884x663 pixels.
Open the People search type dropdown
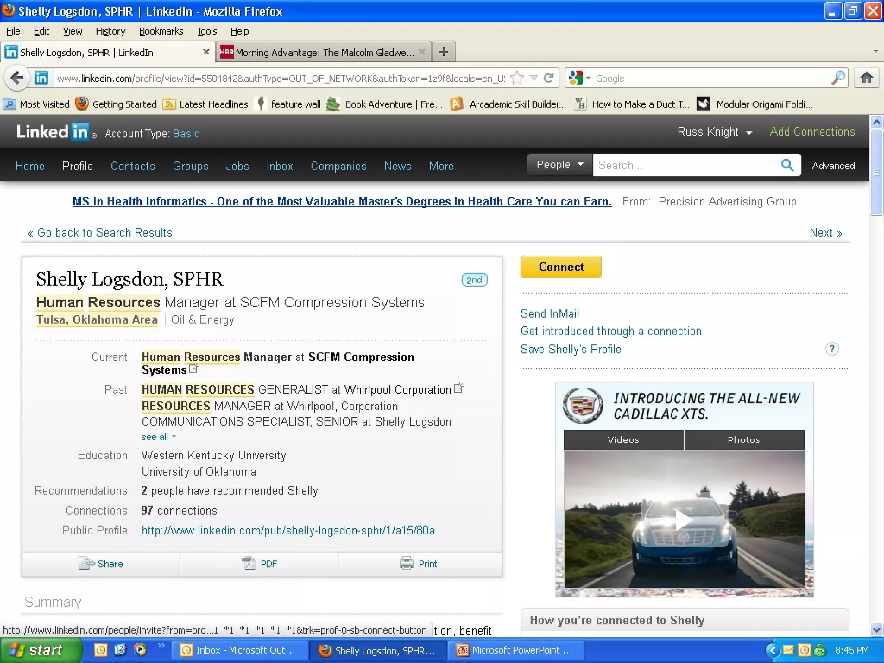coord(560,165)
